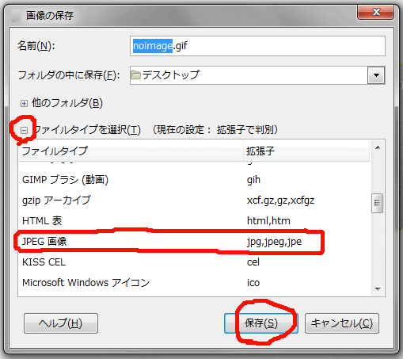This screenshot has height=359, width=403.
Task: Open the save-in-folder dropdown arrow
Action: click(x=376, y=75)
